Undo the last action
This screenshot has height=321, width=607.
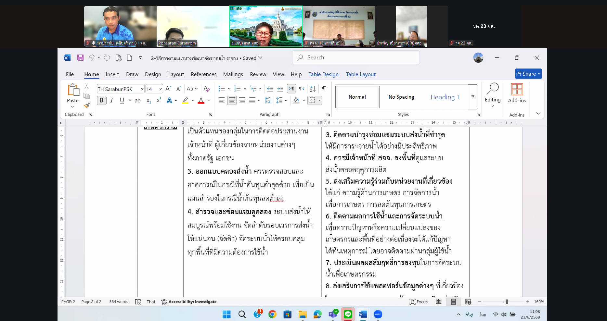click(91, 57)
